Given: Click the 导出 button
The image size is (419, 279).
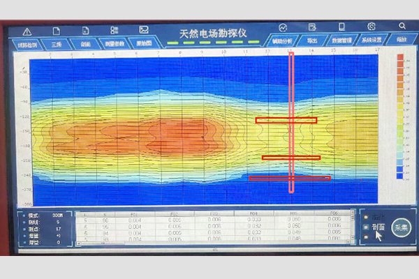Looking at the screenshot, I should coord(312,41).
